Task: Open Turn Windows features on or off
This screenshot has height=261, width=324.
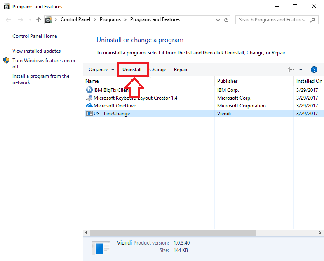Action: click(x=44, y=63)
